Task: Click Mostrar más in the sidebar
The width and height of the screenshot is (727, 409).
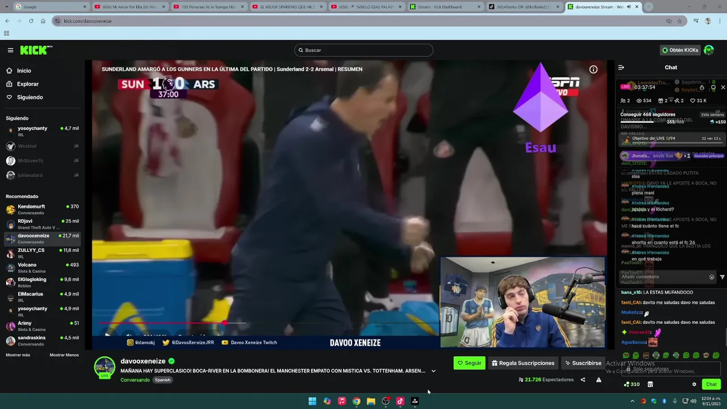Action: coord(18,355)
